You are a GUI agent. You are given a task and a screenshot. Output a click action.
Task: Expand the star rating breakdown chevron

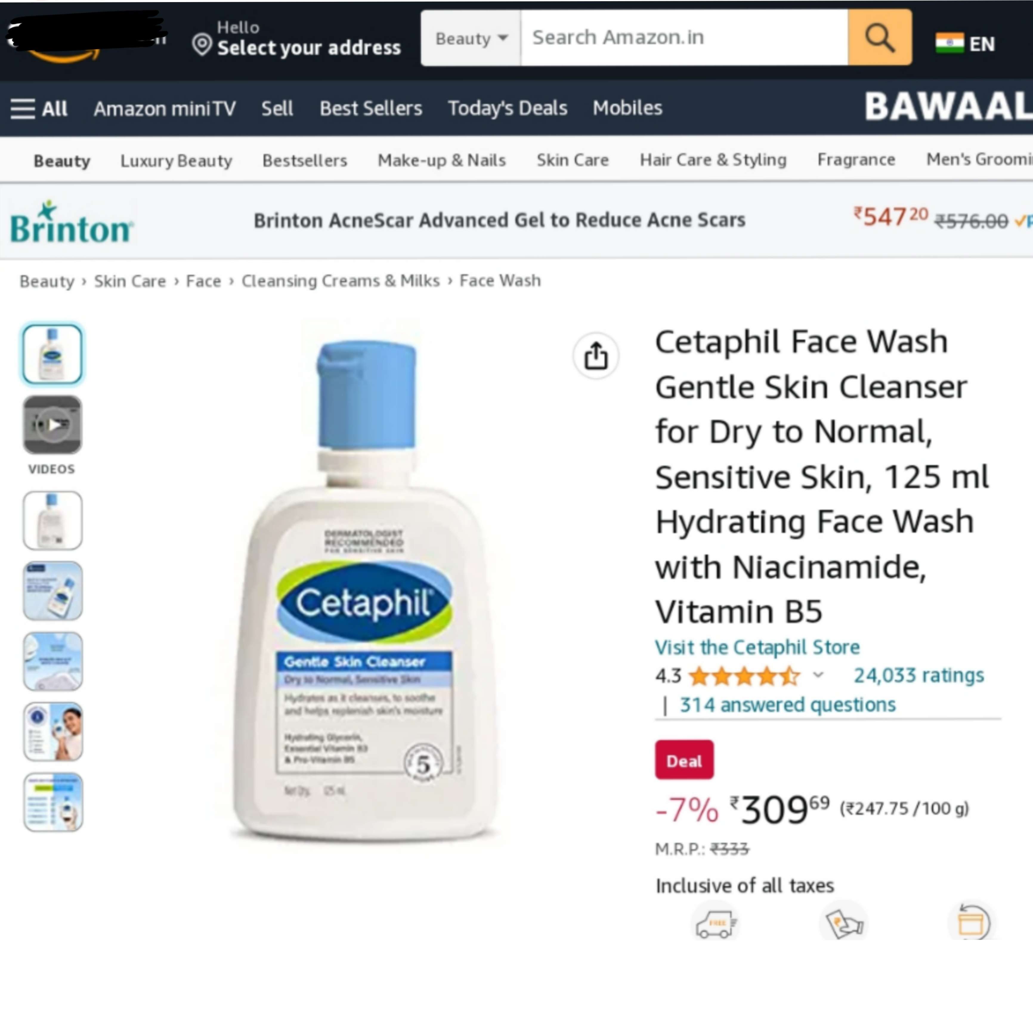[x=818, y=675]
